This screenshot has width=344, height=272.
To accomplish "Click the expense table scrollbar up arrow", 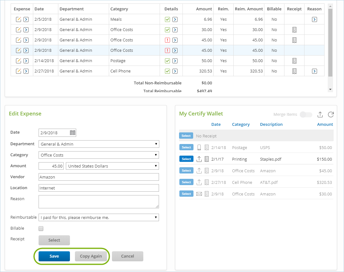I will point(331,6).
